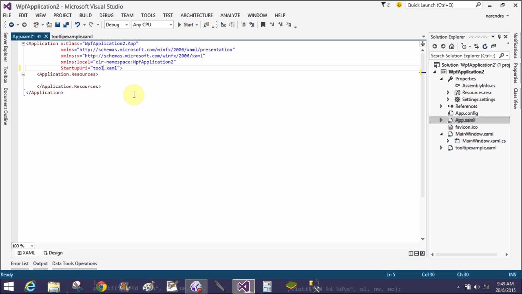Open the DEBUG menu
This screenshot has height=294, width=522.
click(106, 16)
